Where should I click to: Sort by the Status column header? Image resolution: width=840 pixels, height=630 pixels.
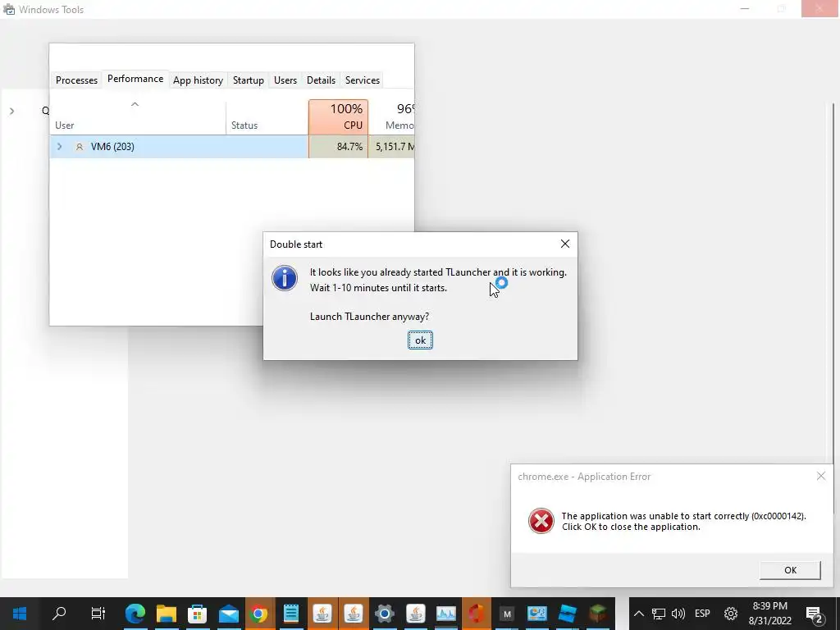[267, 117]
